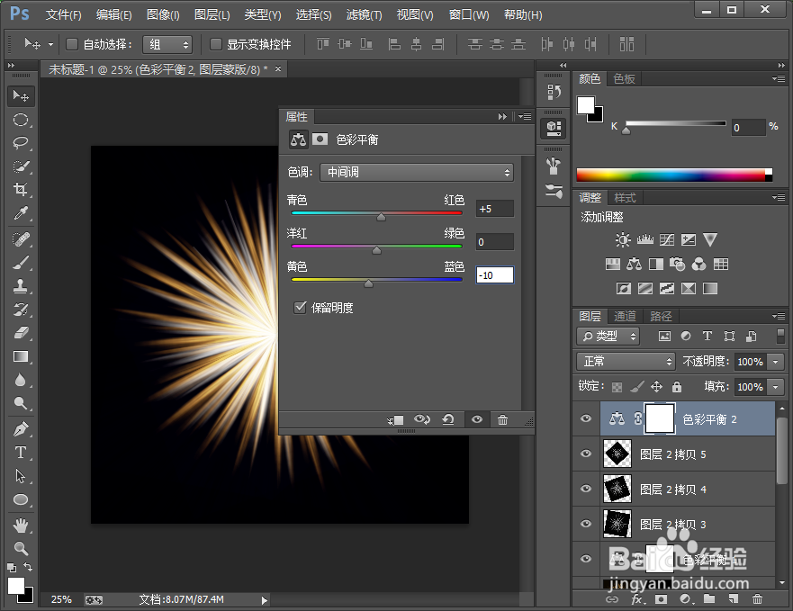
Task: Open the 图像(I) menu
Action: click(163, 15)
